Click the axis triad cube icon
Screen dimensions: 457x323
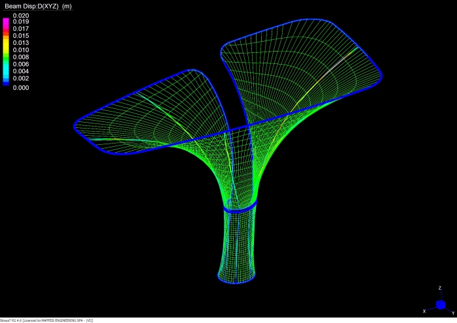pos(440,304)
